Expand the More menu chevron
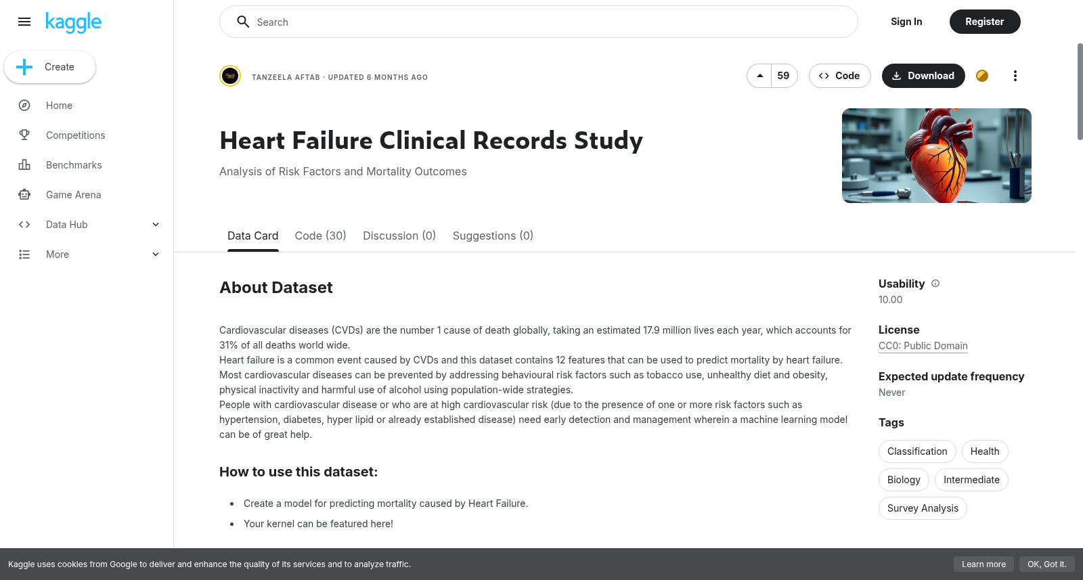 (156, 254)
